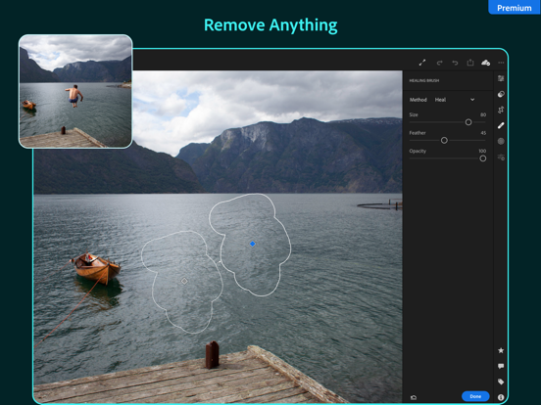This screenshot has width=541, height=405.
Task: Open the three-dot more options menu
Action: point(501,63)
